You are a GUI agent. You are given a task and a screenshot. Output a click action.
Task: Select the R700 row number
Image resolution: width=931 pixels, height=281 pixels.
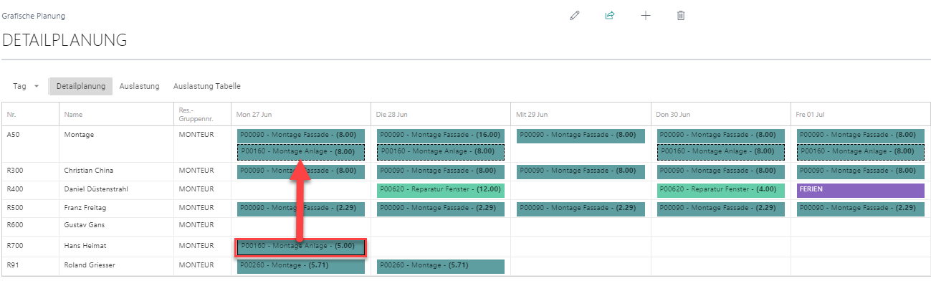[x=14, y=246]
